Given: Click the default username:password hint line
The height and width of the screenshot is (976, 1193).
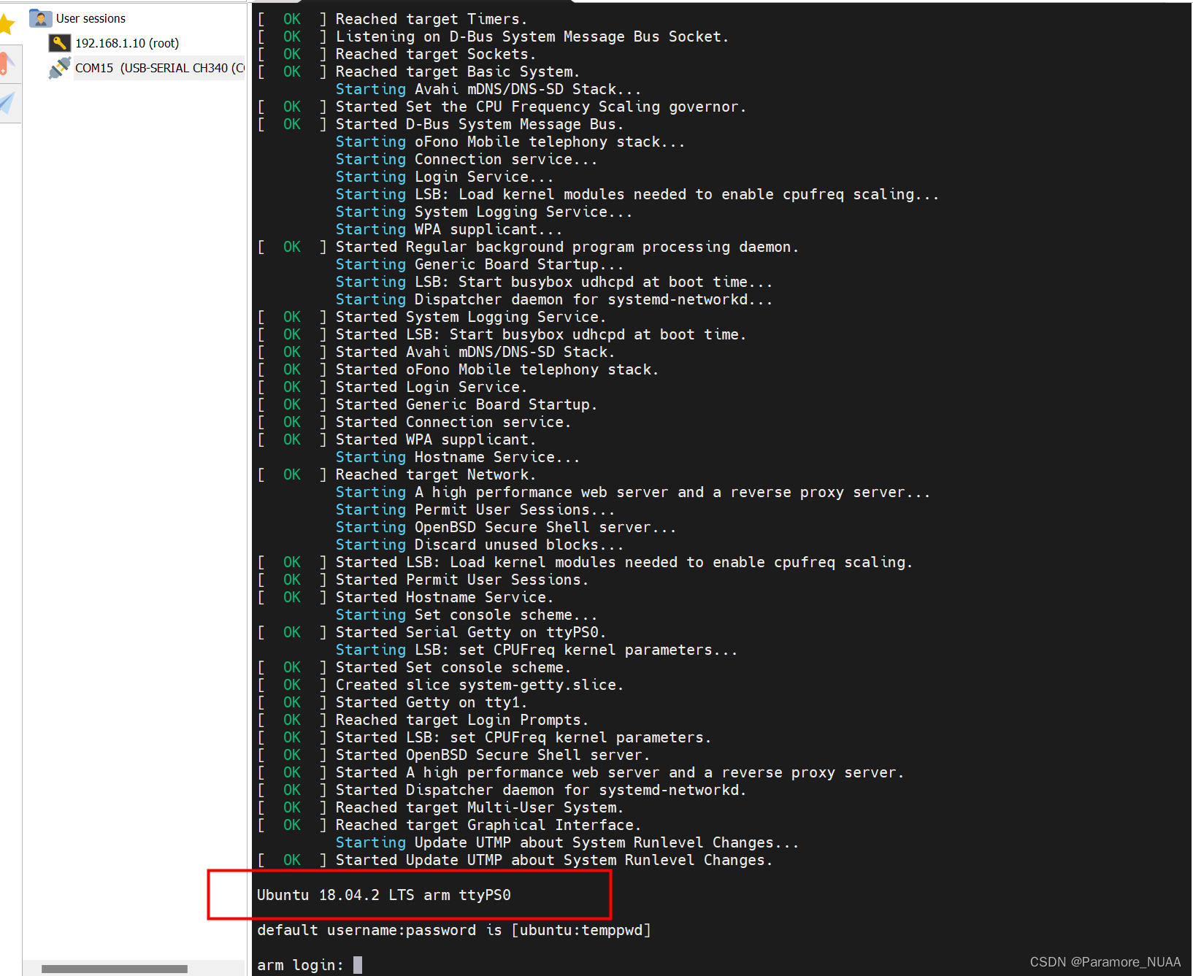Looking at the screenshot, I should point(453,929).
